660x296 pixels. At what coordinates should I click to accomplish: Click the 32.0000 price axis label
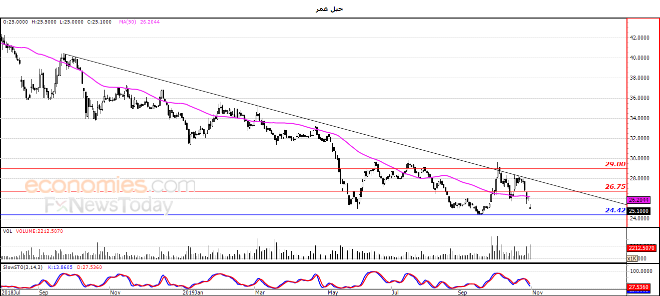[640, 138]
